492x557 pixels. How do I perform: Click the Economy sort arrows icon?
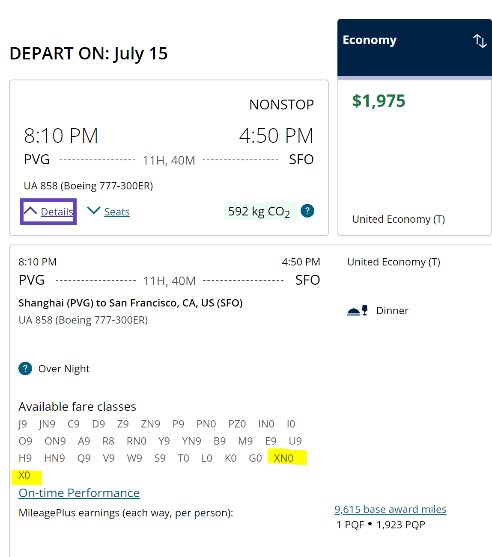(x=480, y=41)
